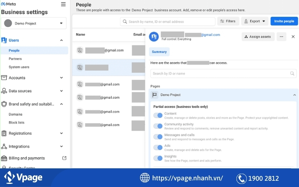Expand the Registrations chevron
The width and height of the screenshot is (299, 187).
click(61, 133)
